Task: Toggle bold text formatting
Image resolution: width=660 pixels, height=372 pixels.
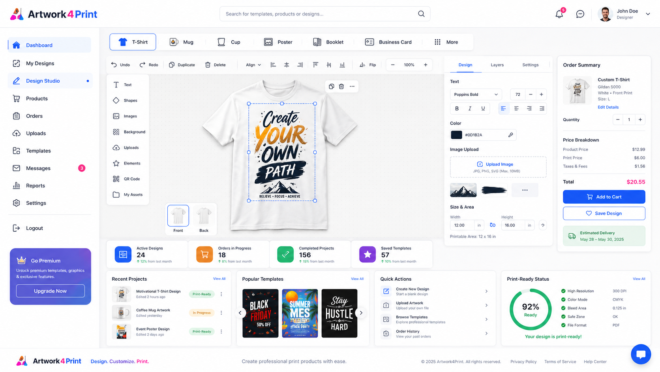Action: tap(457, 108)
